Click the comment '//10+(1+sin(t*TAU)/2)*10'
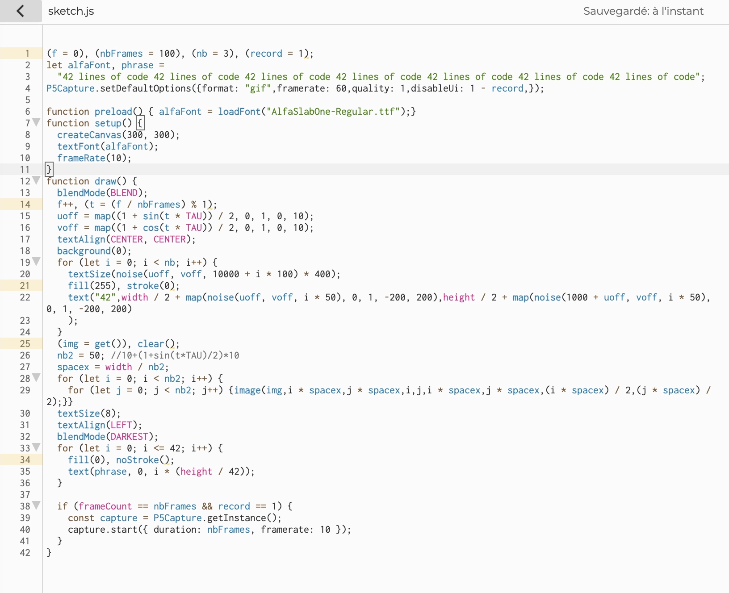This screenshot has width=729, height=593. pyautogui.click(x=175, y=355)
